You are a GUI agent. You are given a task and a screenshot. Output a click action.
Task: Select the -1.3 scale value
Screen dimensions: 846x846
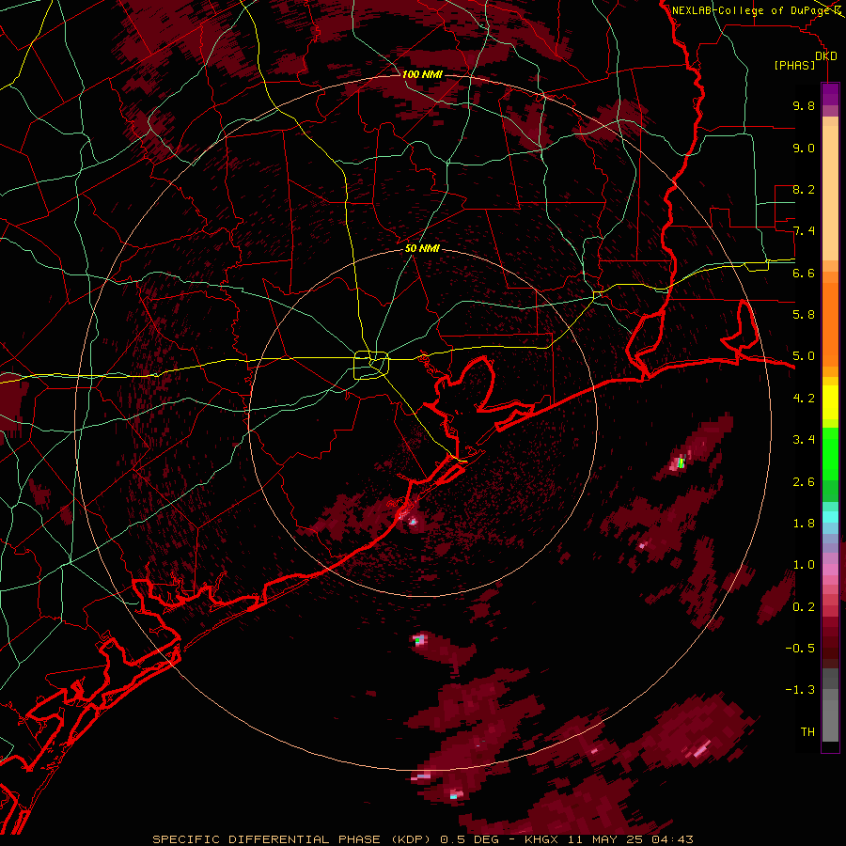click(800, 690)
